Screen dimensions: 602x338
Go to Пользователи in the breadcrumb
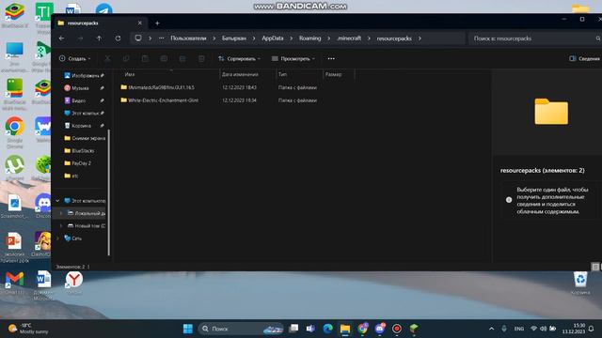click(x=188, y=38)
